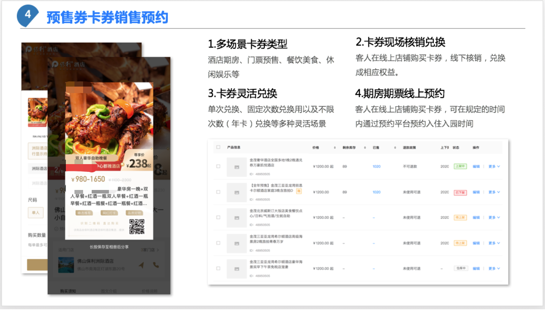
Task: Click the 佛山保利洲际酒店 hotel thumbnail photo
Action: pyautogui.click(x=65, y=264)
